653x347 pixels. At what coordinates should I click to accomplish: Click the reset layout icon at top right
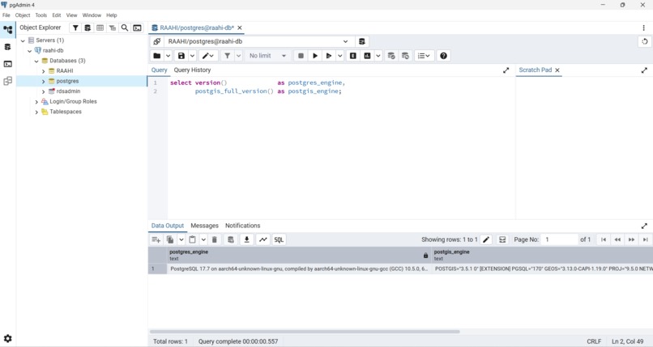(x=645, y=41)
